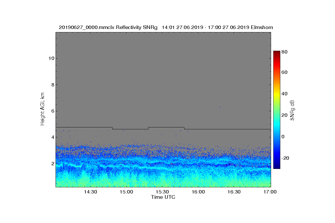Image resolution: width=335 pixels, height=223 pixels.
Task: Click the colorbar value 80
Action: (x=285, y=52)
